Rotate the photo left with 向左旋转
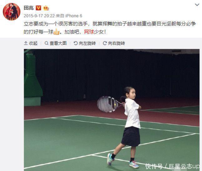Viewport: 202px width, 171px height. click(x=85, y=43)
